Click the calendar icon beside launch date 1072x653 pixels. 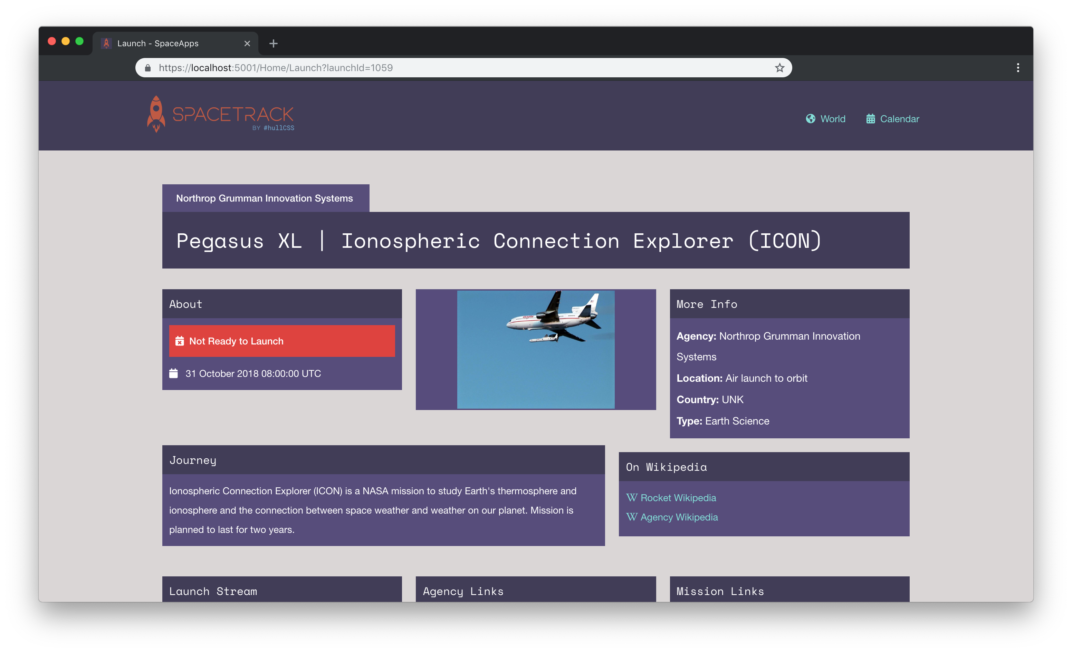(174, 373)
